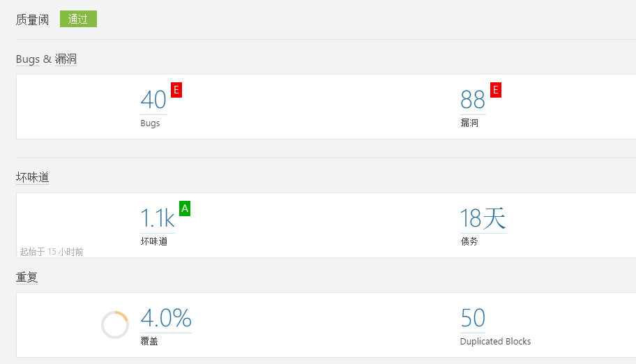Click the 债务 label under 18天
Image resolution: width=636 pixels, height=364 pixels.
(x=469, y=241)
